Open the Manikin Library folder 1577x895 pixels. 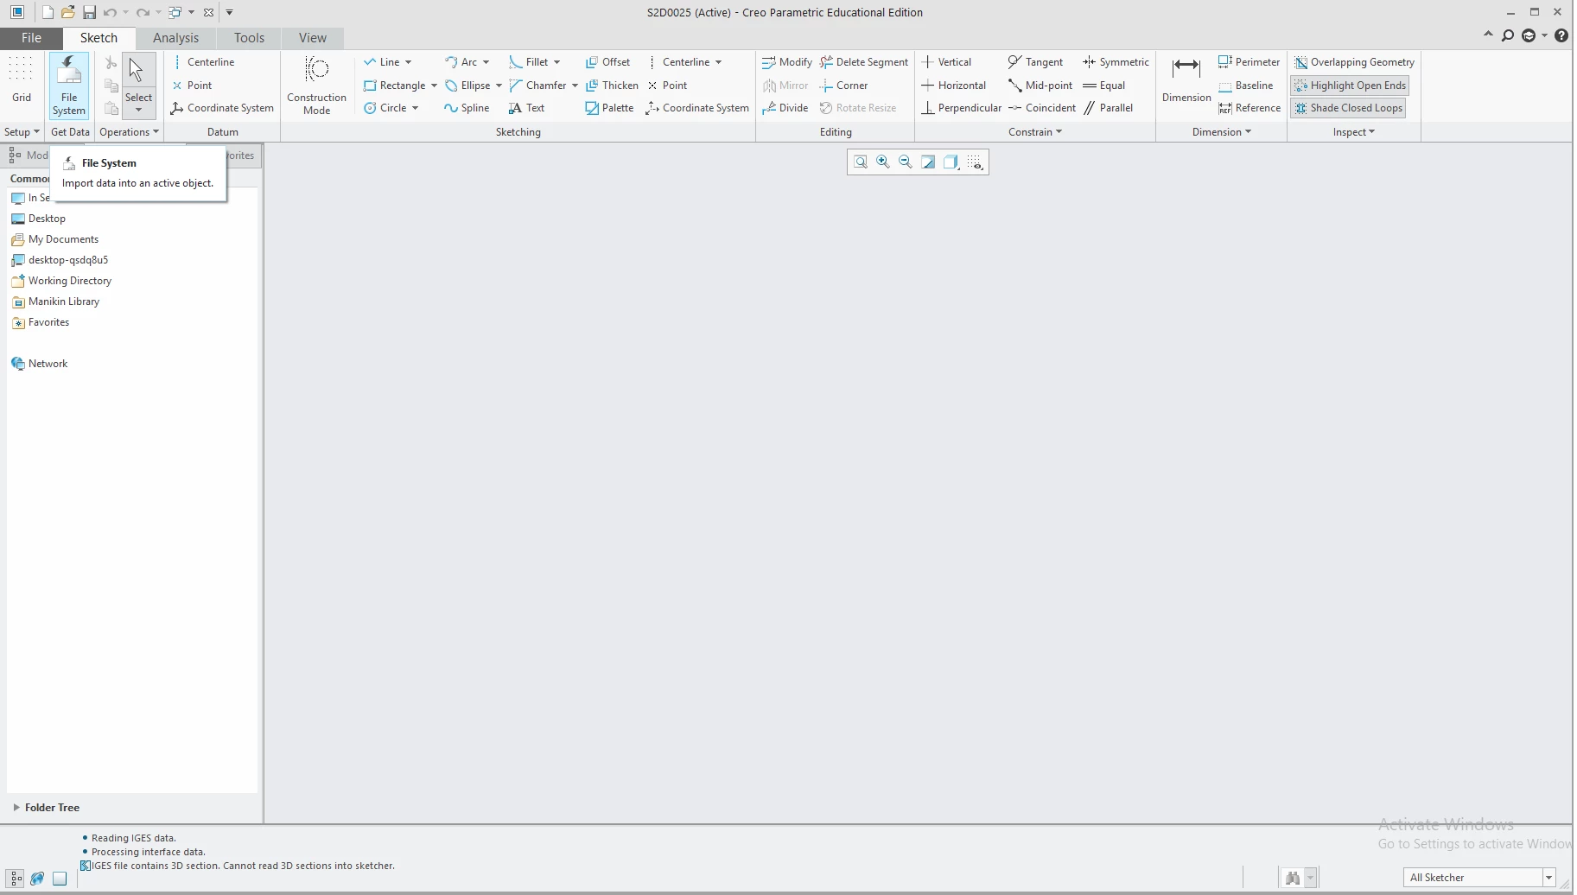tap(55, 302)
